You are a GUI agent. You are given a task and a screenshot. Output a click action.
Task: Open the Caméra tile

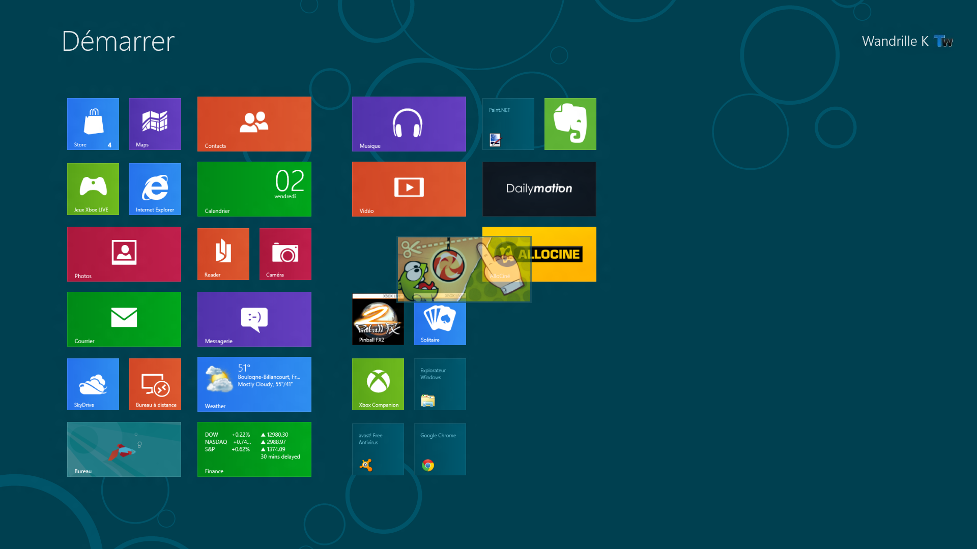(285, 254)
